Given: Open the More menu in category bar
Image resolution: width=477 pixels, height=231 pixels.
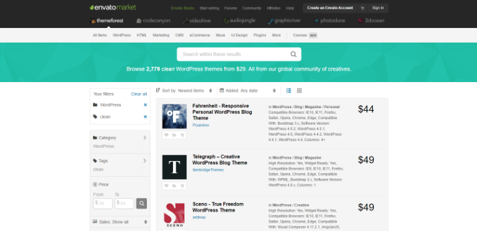Looking at the screenshot, I should (276, 35).
